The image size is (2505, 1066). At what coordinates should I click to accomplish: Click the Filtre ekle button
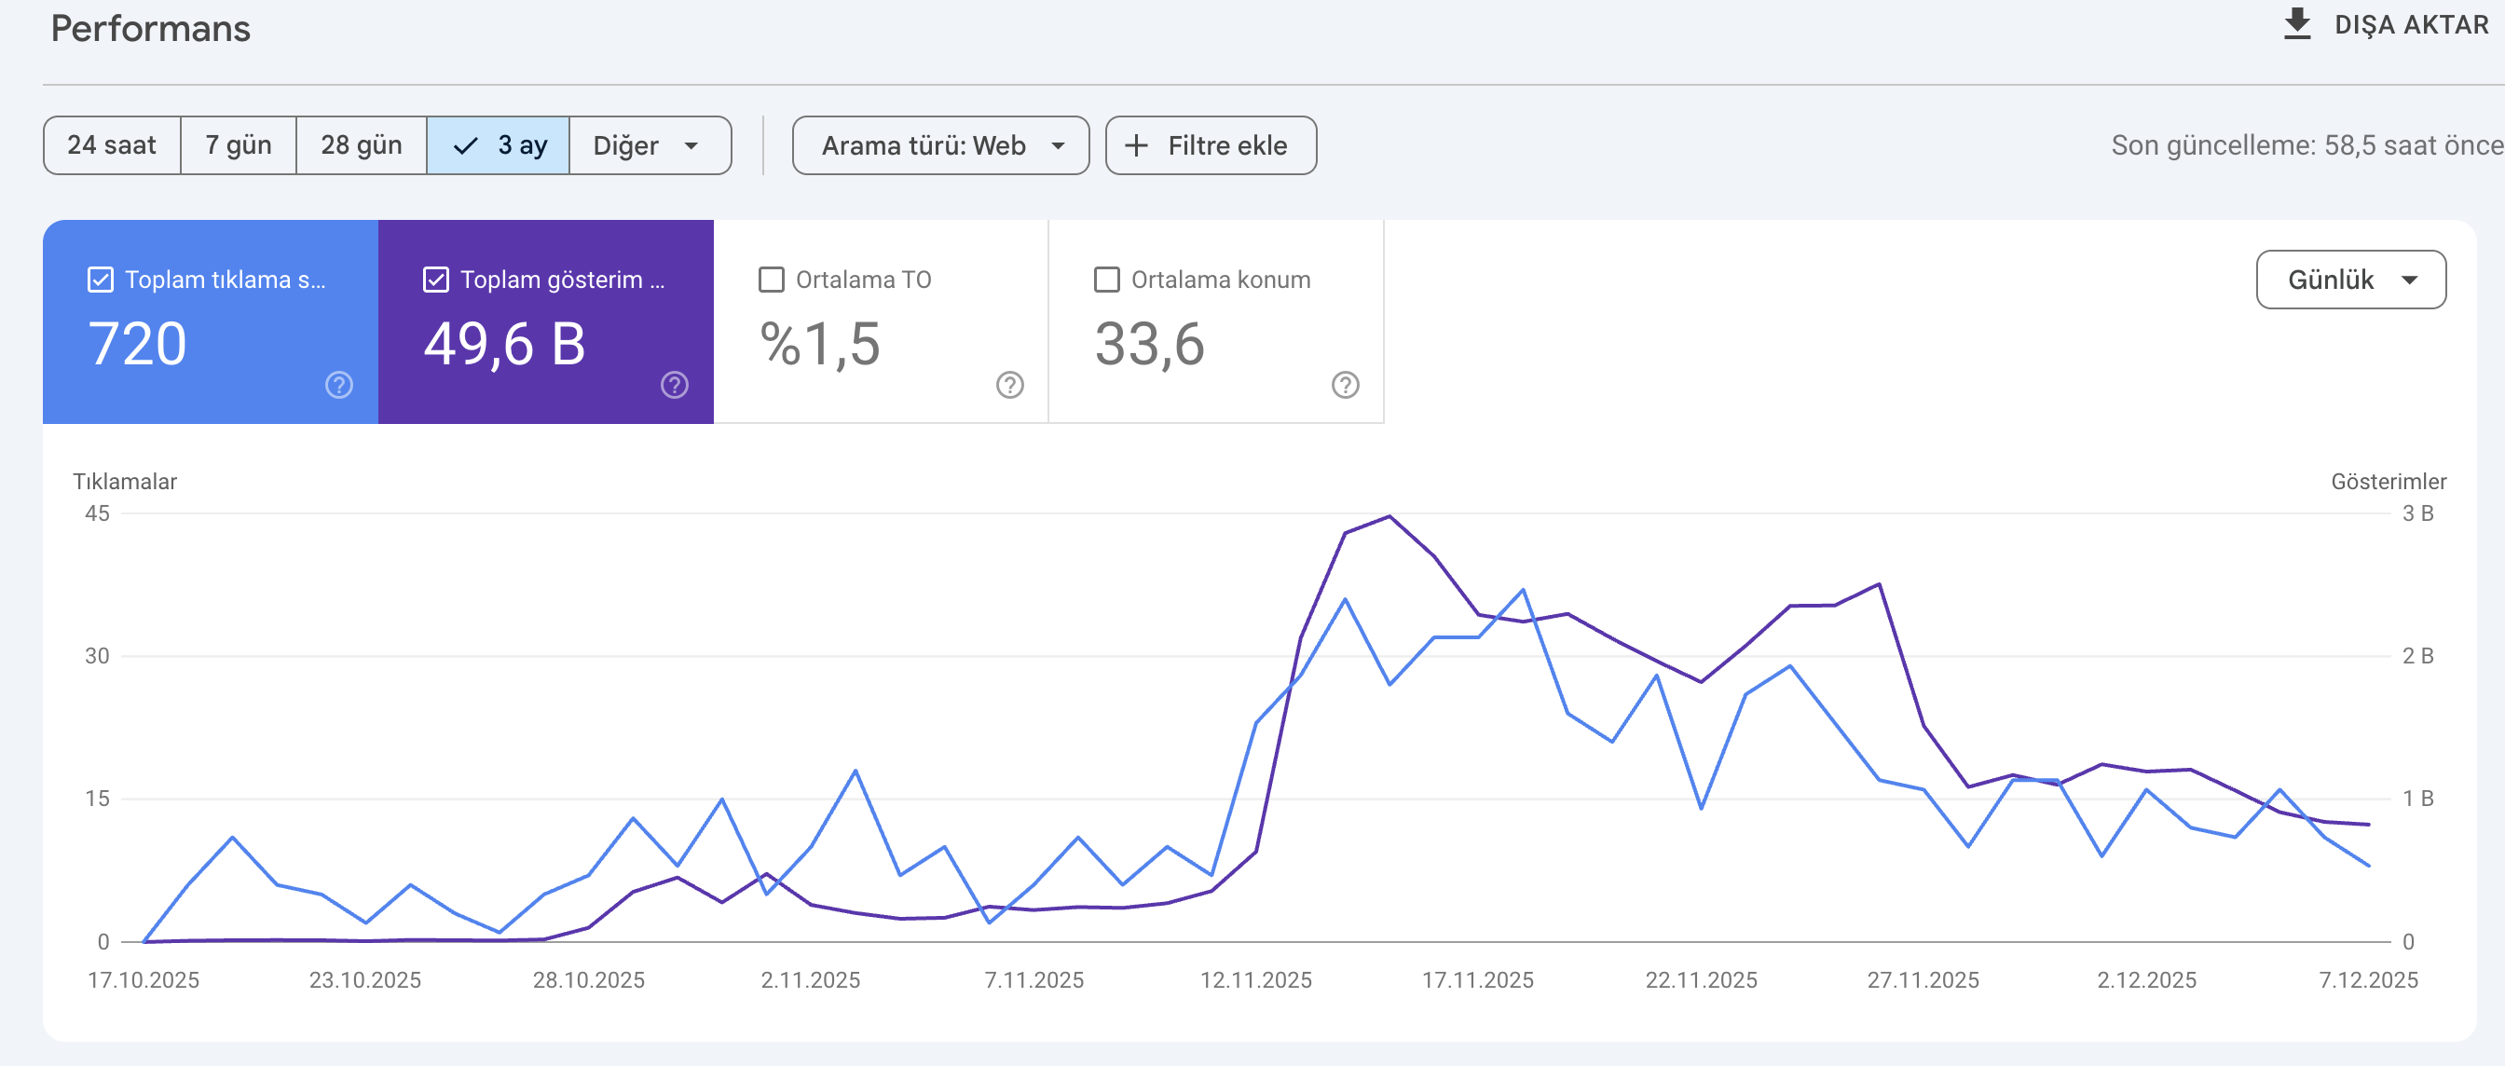pyautogui.click(x=1211, y=146)
